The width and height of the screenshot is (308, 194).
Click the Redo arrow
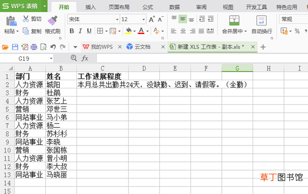click(63, 47)
